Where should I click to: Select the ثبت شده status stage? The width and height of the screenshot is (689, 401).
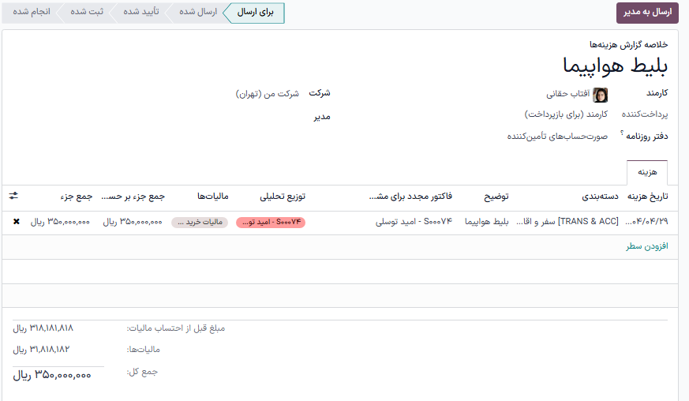point(87,13)
